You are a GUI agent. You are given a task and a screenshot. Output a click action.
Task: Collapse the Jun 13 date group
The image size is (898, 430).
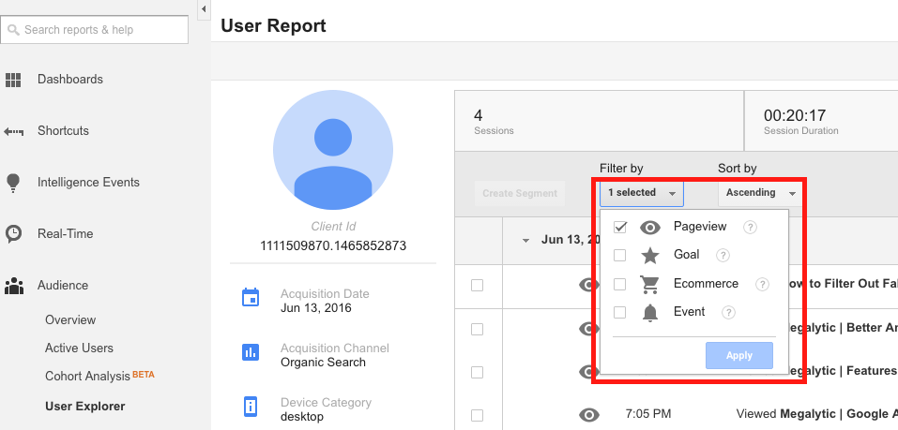pos(526,240)
